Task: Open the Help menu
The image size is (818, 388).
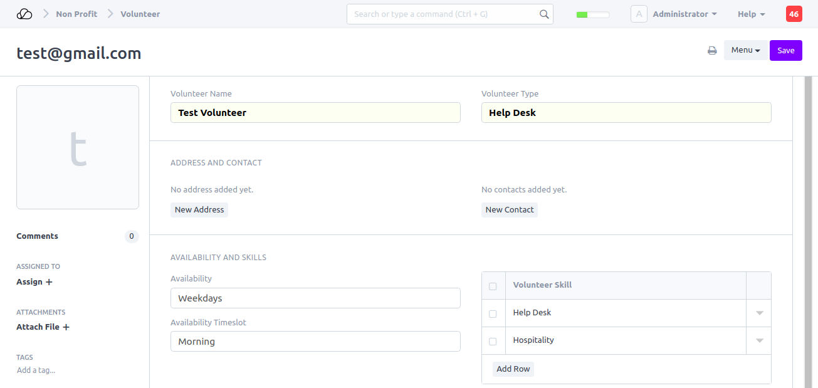Action: (x=751, y=14)
